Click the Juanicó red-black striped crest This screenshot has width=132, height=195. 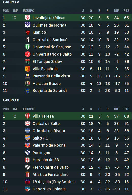(28, 32)
